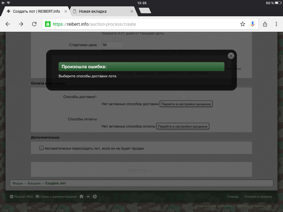Click the address bar URL field
This screenshot has height=212, width=283.
tap(144, 24)
